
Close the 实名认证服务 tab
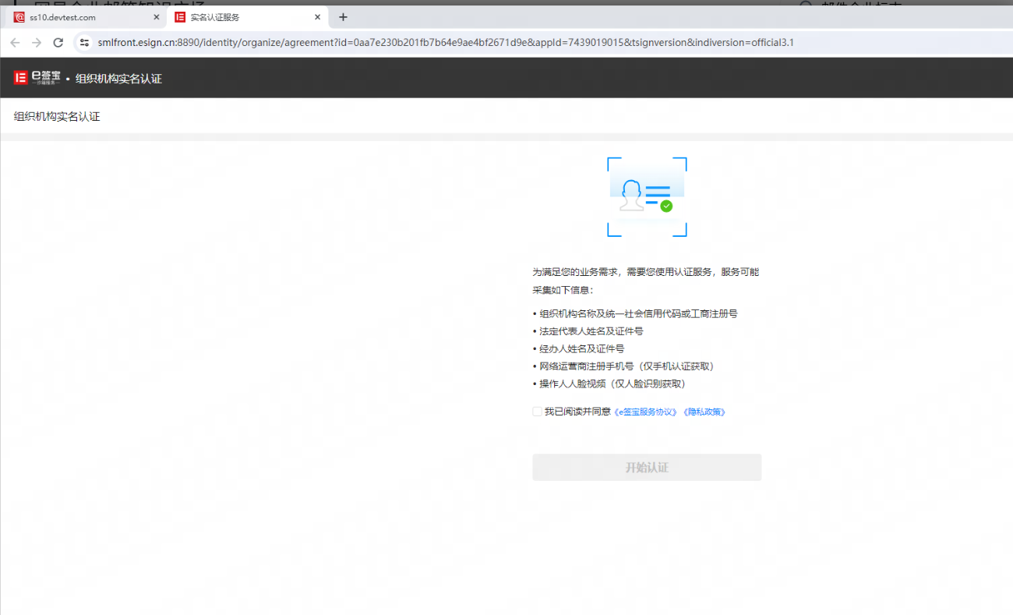pos(317,17)
